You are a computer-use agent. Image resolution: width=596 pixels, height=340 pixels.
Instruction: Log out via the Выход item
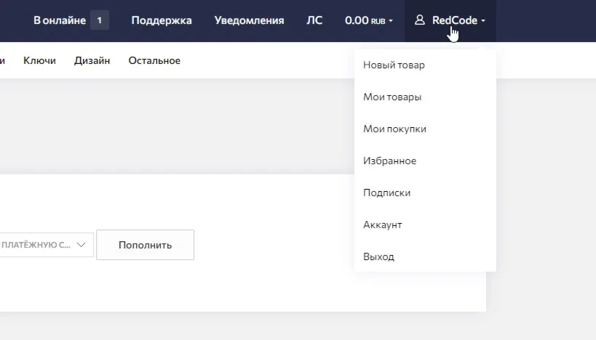click(x=378, y=257)
